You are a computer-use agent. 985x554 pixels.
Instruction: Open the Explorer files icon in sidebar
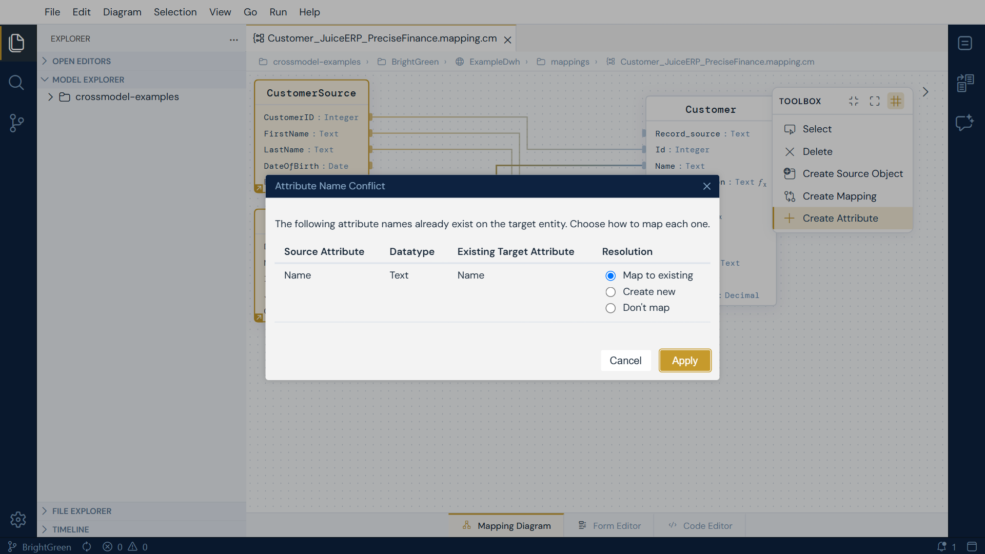pos(17,43)
